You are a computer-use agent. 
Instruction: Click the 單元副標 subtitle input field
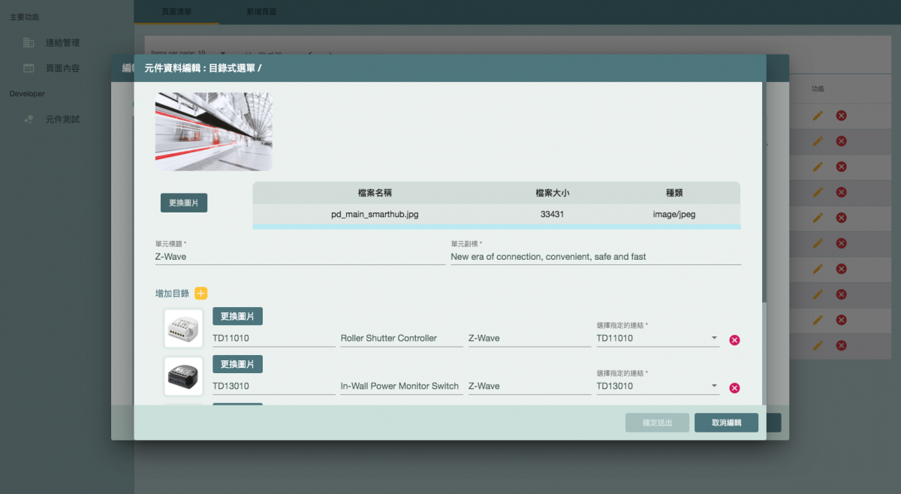click(595, 257)
